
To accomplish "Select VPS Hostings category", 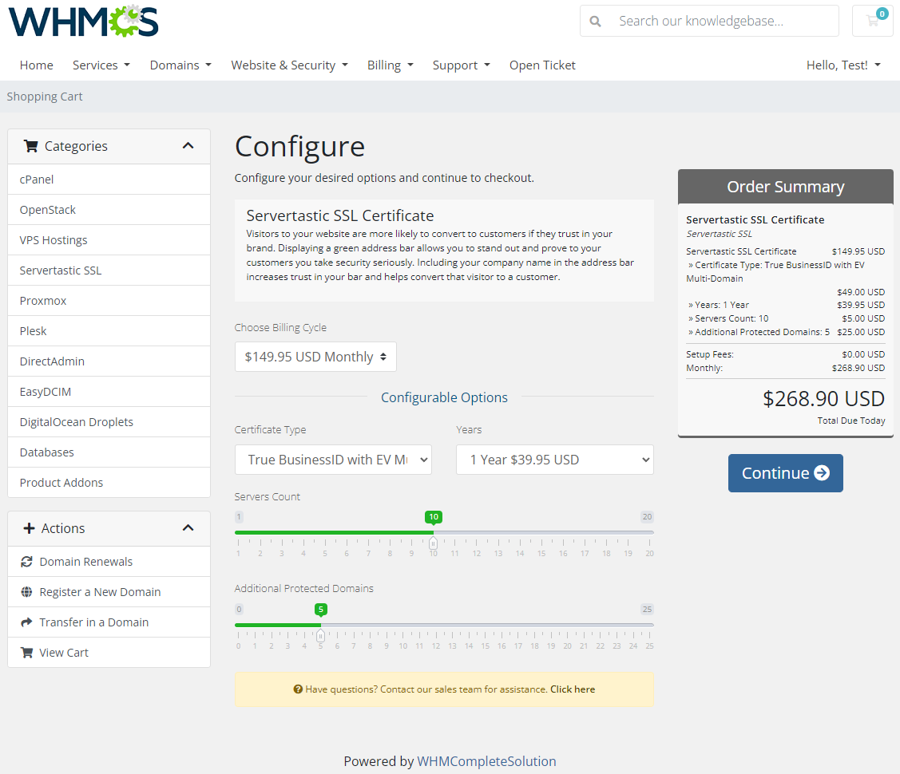I will pos(109,240).
